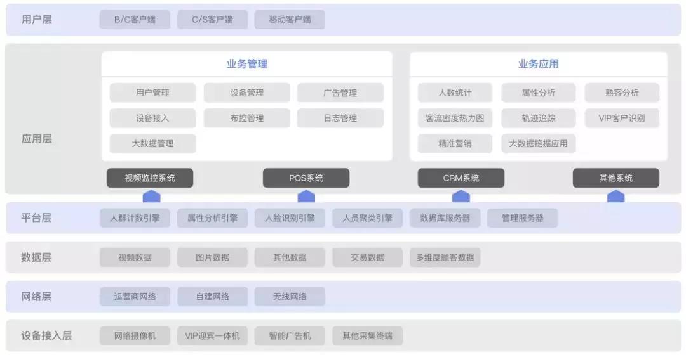Click the 用户层 layer label
The width and height of the screenshot is (686, 355).
36,20
